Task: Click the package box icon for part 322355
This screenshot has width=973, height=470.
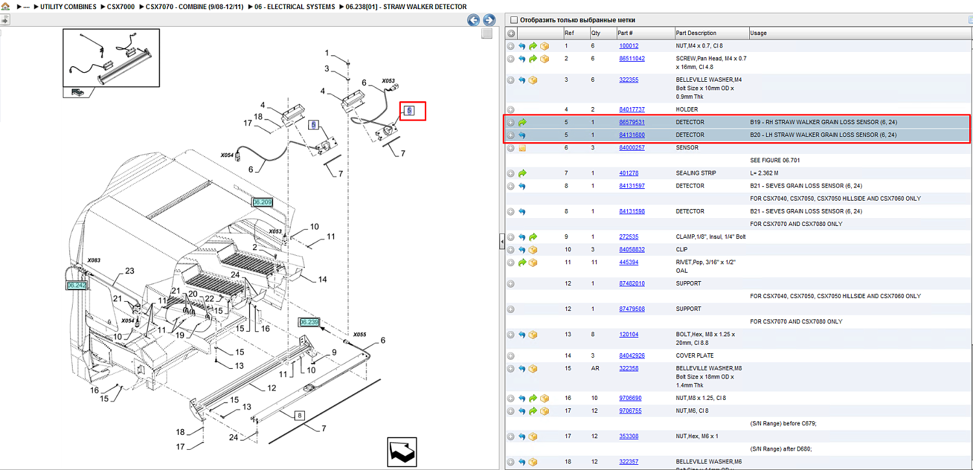Action: [x=533, y=80]
